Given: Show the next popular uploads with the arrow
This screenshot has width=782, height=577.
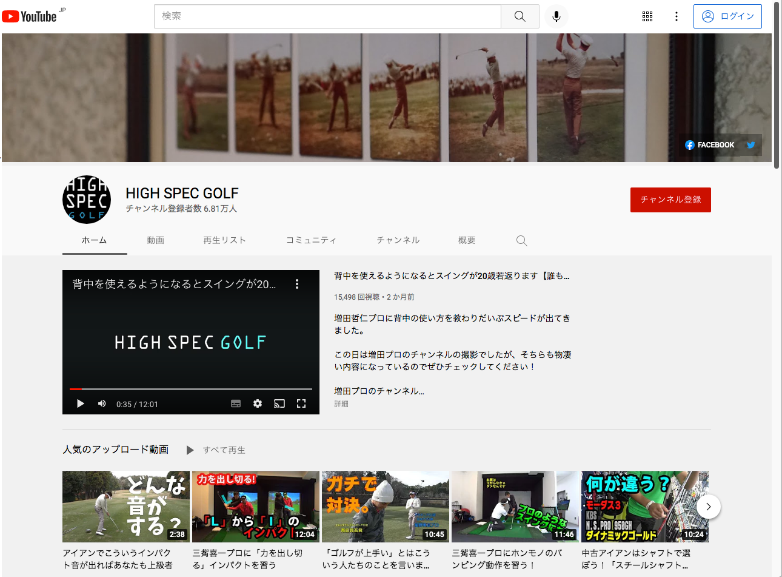Looking at the screenshot, I should pos(708,507).
